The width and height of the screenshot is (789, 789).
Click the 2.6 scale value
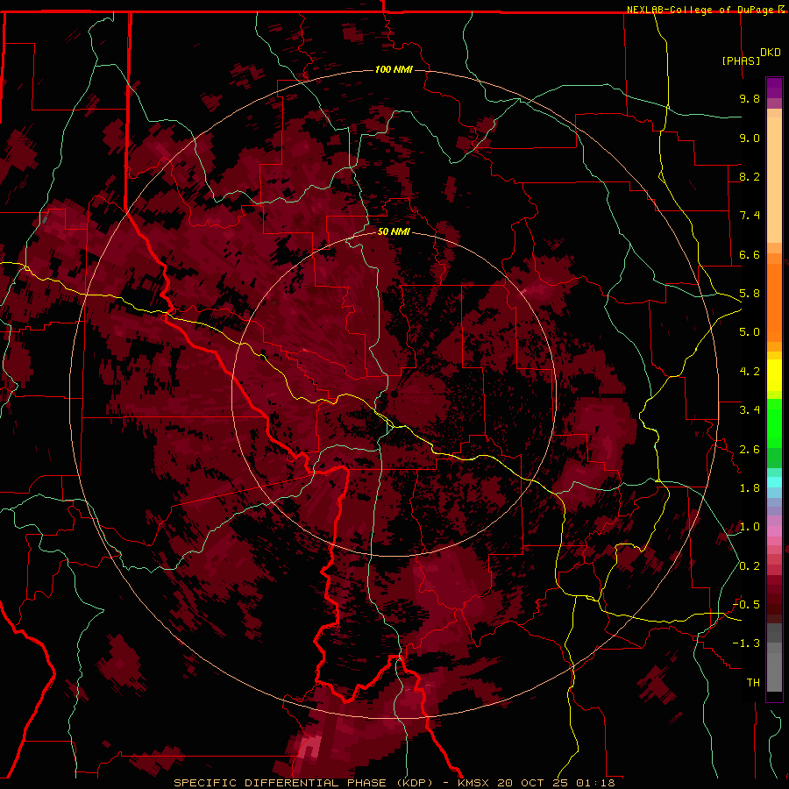pyautogui.click(x=750, y=450)
